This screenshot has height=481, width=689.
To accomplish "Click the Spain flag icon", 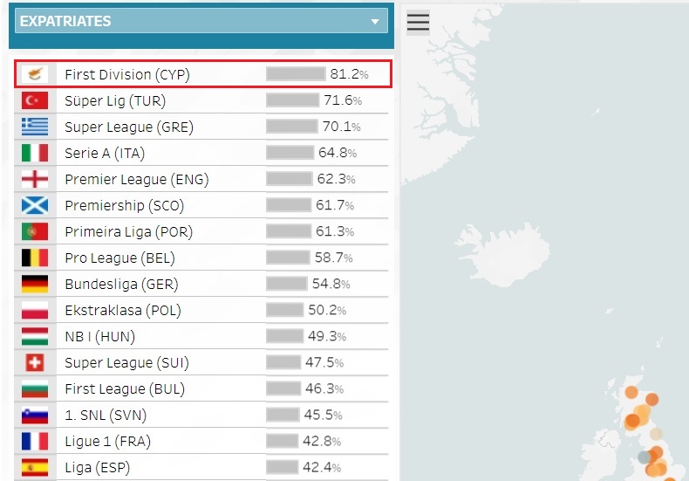I will click(35, 467).
